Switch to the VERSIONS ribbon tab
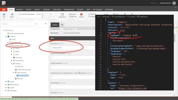Image resolution: width=178 pixels, height=100 pixels. pyautogui.click(x=46, y=10)
